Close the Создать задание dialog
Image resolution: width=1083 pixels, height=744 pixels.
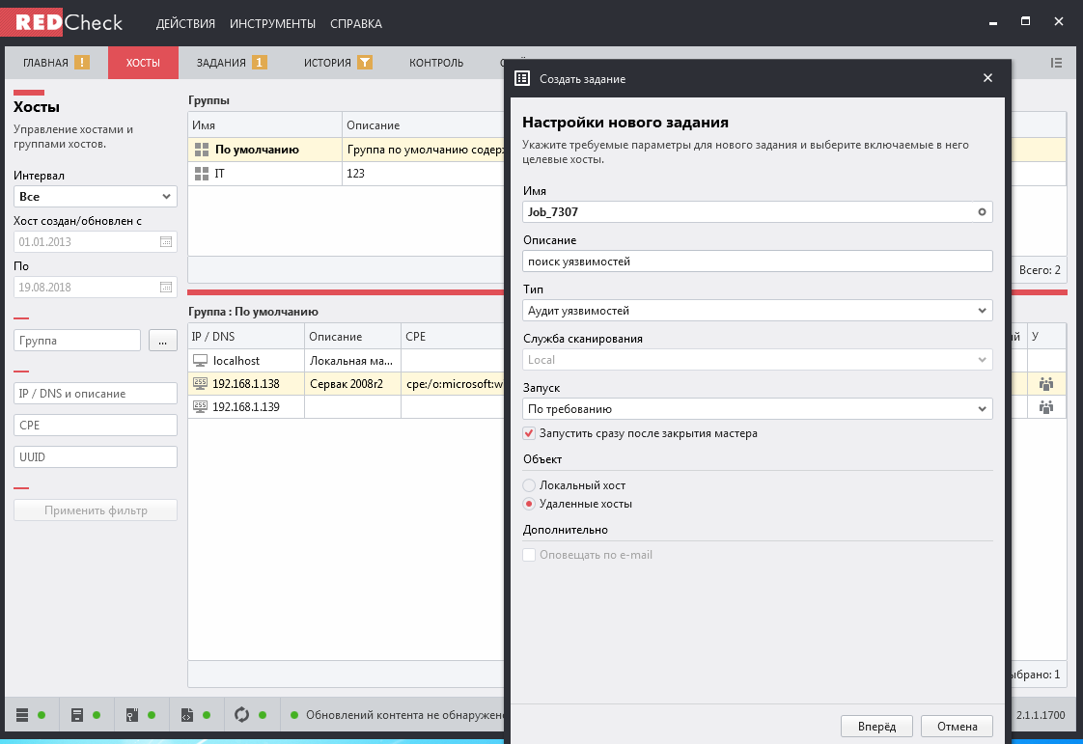pyautogui.click(x=987, y=78)
